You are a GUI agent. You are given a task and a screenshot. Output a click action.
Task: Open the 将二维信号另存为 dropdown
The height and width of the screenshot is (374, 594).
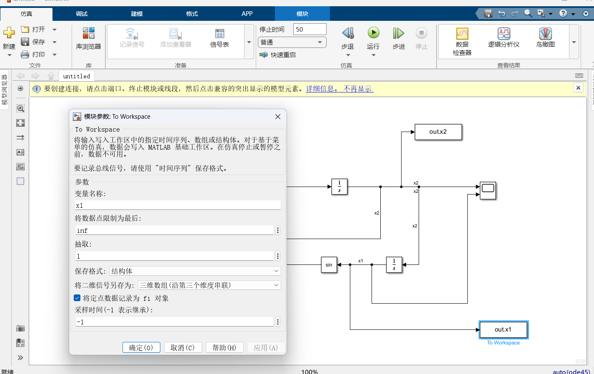point(210,285)
